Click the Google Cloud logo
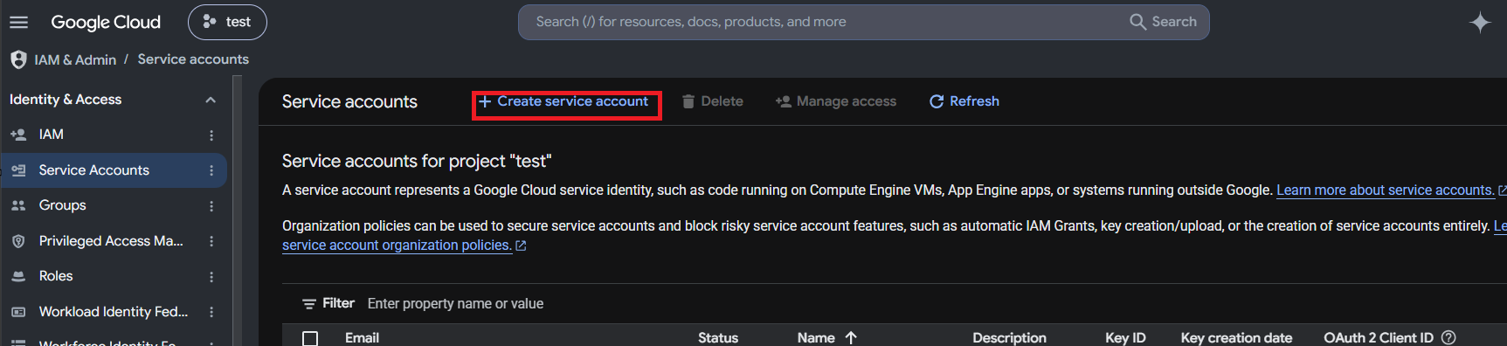The height and width of the screenshot is (346, 1507). [106, 22]
